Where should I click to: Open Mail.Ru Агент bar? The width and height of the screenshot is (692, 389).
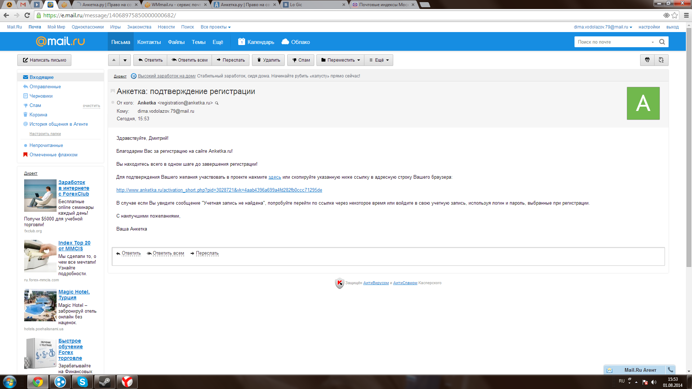(x=635, y=370)
